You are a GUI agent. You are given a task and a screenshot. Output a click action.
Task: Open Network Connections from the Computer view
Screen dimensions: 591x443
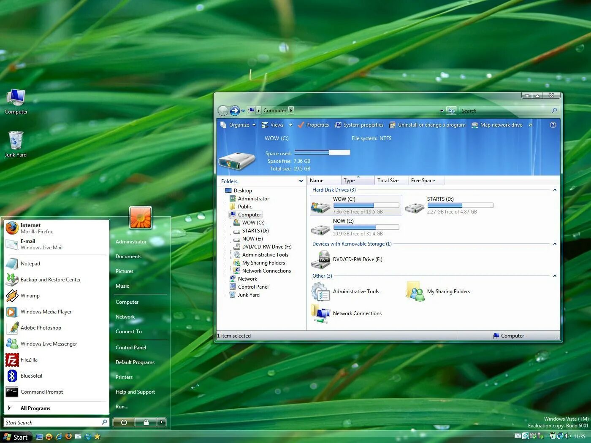coord(357,313)
